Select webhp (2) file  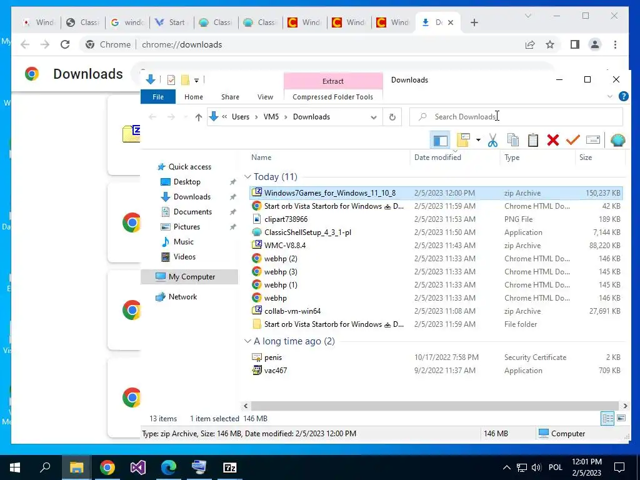click(x=281, y=258)
